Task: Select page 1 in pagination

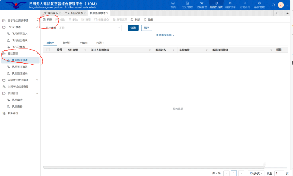Action: (234, 173)
